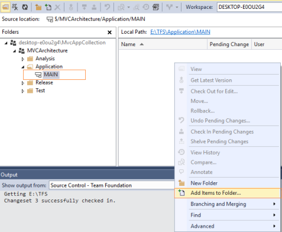Select the Release folder tree item
Image resolution: width=282 pixels, height=232 pixels.
[x=44, y=82]
